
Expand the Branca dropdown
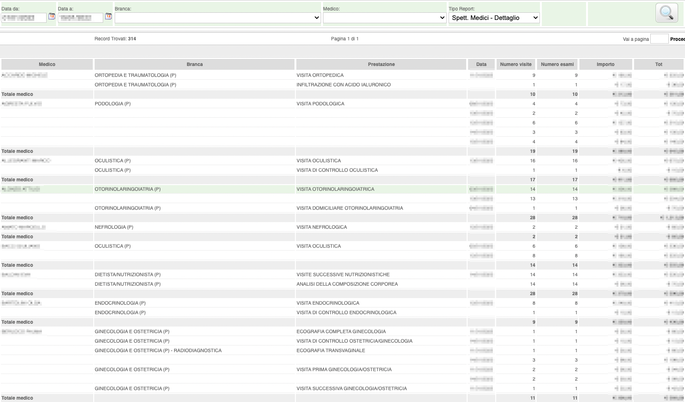point(218,18)
